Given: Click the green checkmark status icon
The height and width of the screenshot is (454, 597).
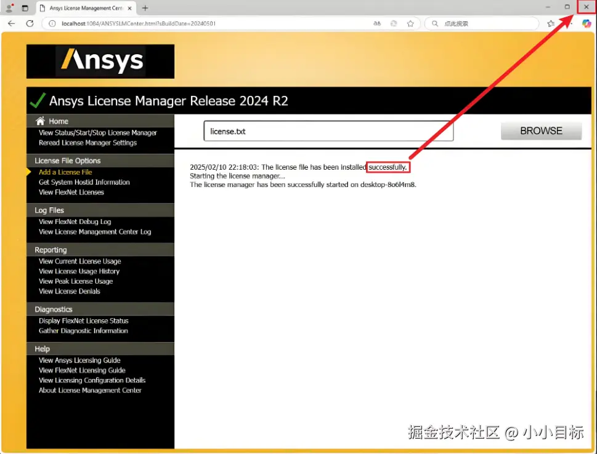Looking at the screenshot, I should tap(38, 100).
